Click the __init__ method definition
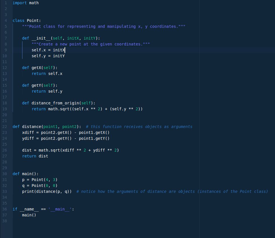 coord(42,38)
